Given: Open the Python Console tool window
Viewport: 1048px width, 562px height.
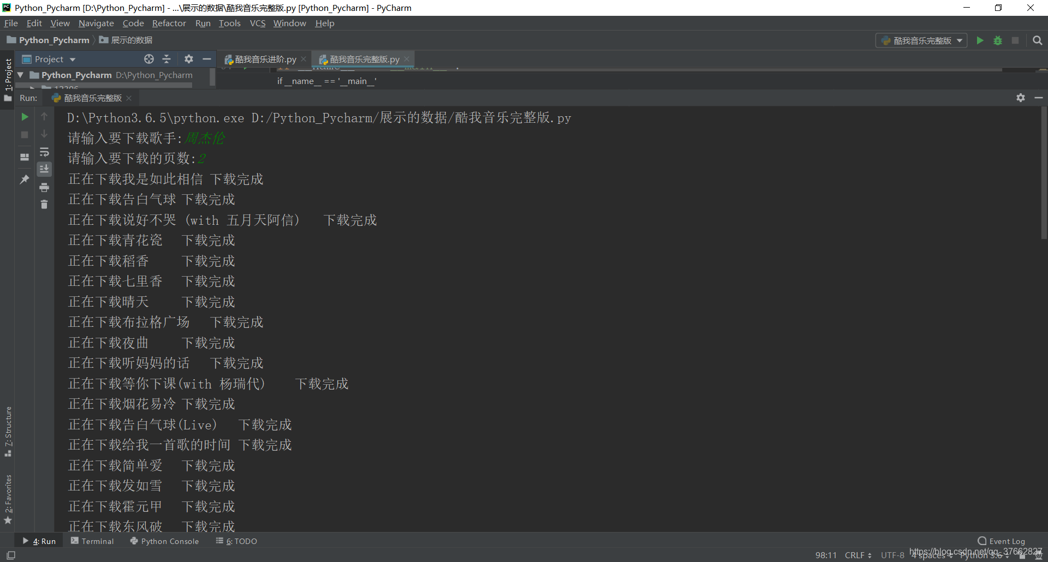Looking at the screenshot, I should click(x=164, y=541).
